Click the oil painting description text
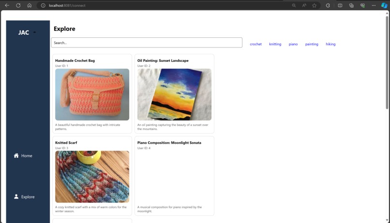Viewport: 390px width, 223px height. tap(173, 127)
